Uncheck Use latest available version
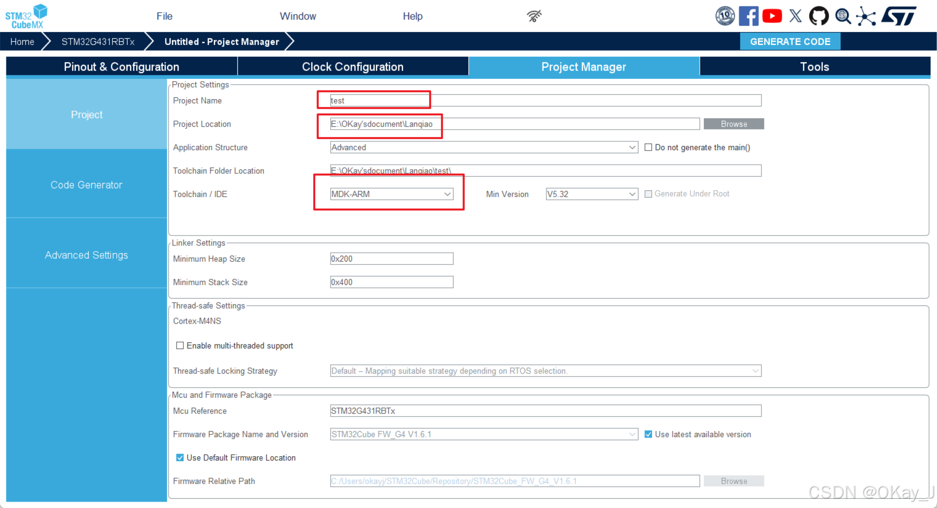The width and height of the screenshot is (937, 508). click(649, 434)
